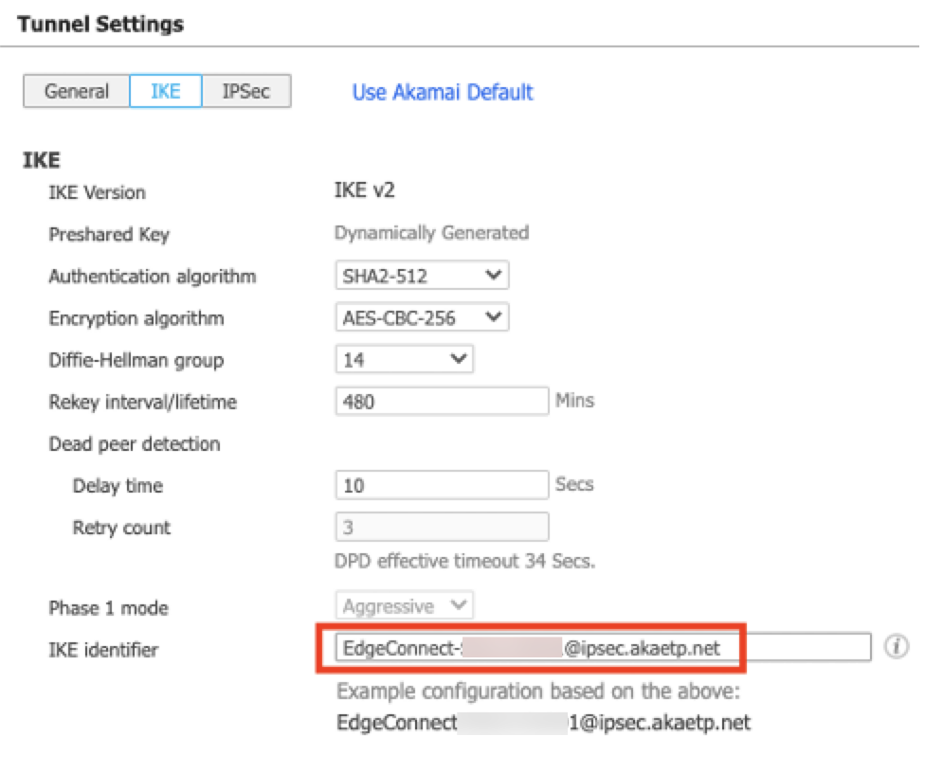Click the example EdgeConnect configuration text
This screenshot has height=773, width=925.
543,723
